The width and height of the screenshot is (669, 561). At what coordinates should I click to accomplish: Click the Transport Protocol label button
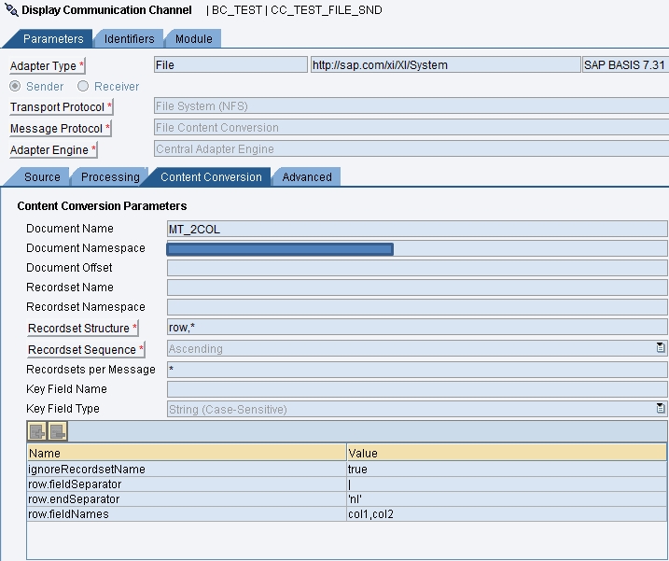[x=61, y=106]
